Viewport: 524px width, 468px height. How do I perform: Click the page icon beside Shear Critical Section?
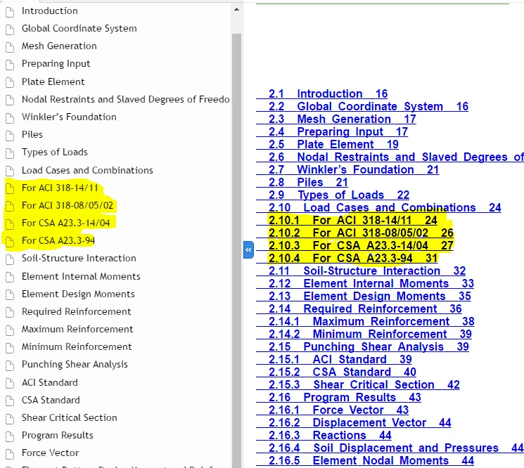pyautogui.click(x=10, y=419)
